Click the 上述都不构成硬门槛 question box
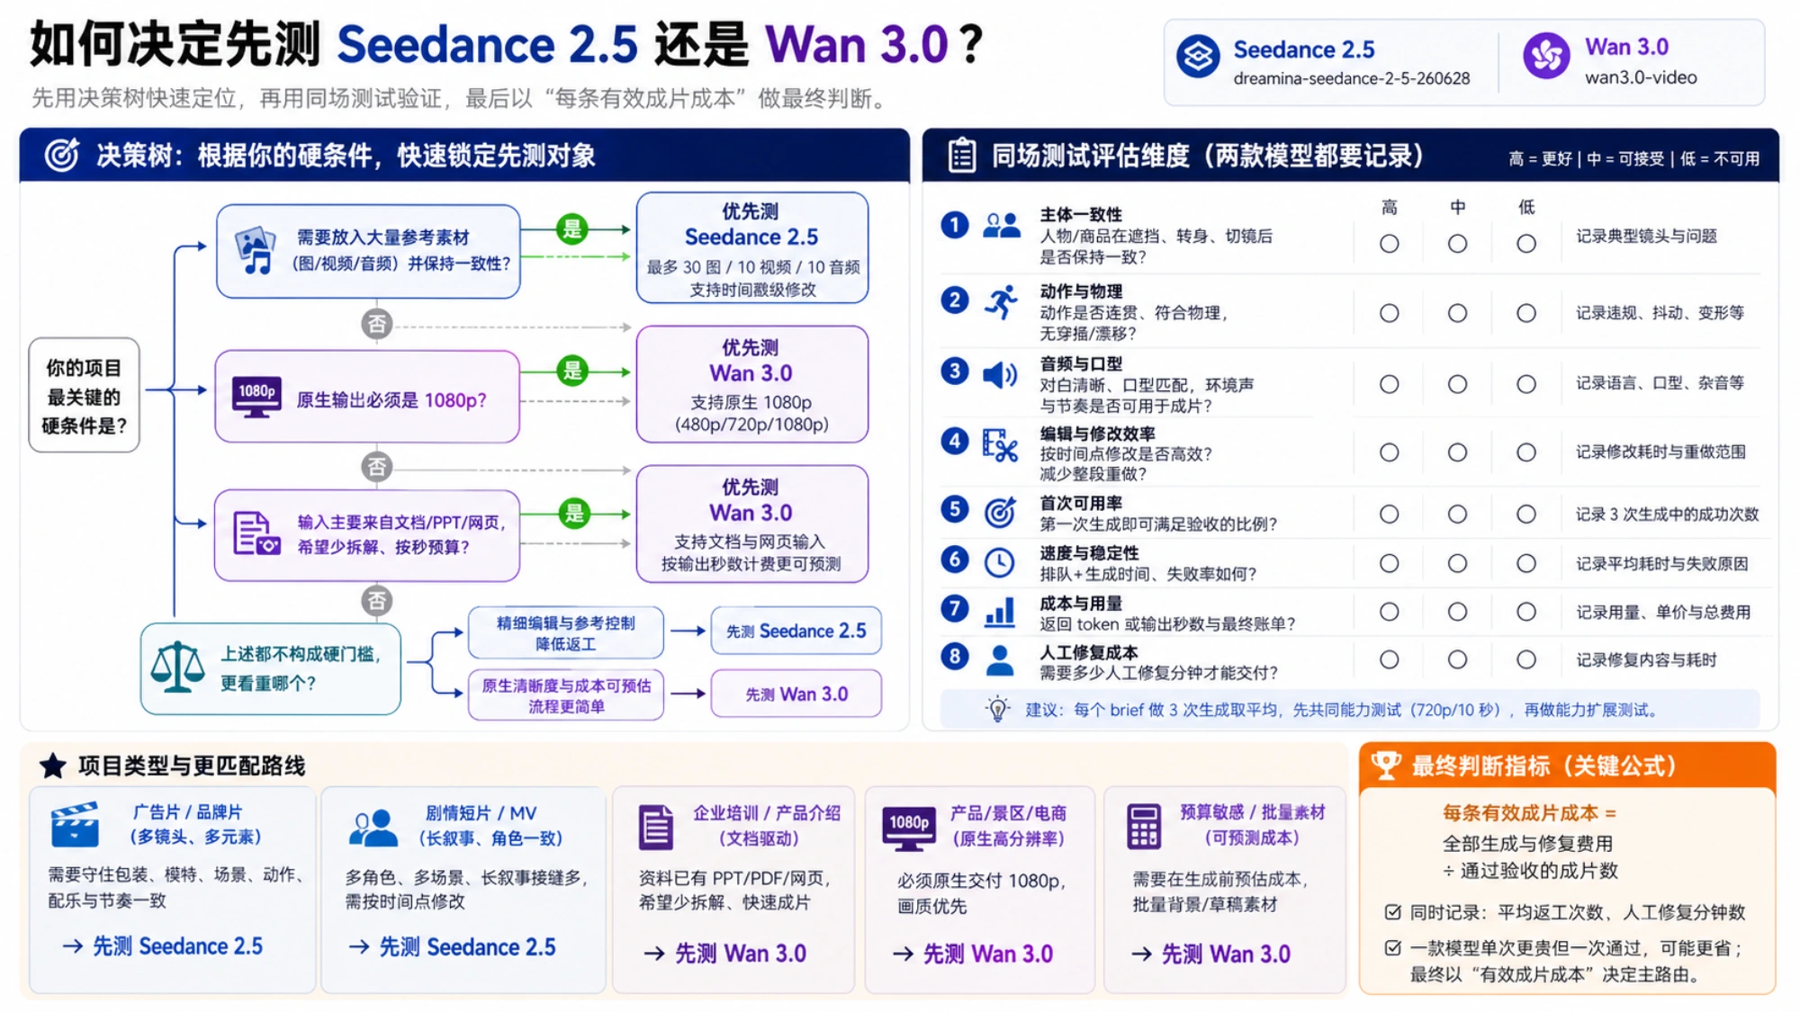Screen dimensions: 1800x1012 (x=271, y=668)
